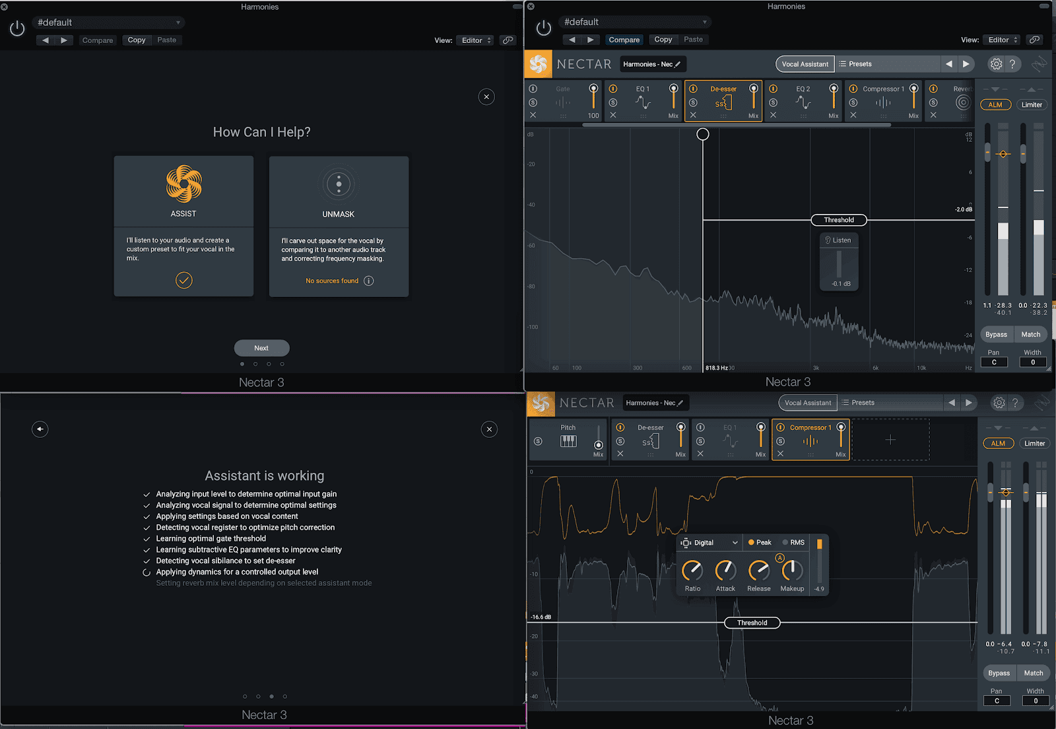Click the link icon in the How Can I Help window header
Image resolution: width=1056 pixels, height=729 pixels.
pyautogui.click(x=508, y=40)
